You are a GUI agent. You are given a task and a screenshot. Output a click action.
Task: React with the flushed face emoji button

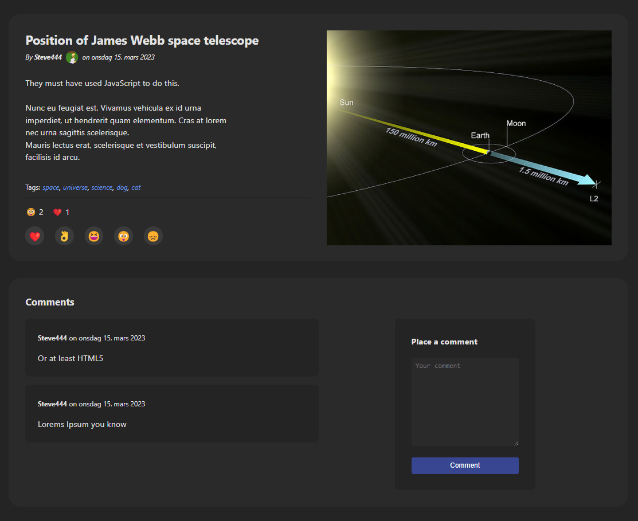(x=124, y=236)
